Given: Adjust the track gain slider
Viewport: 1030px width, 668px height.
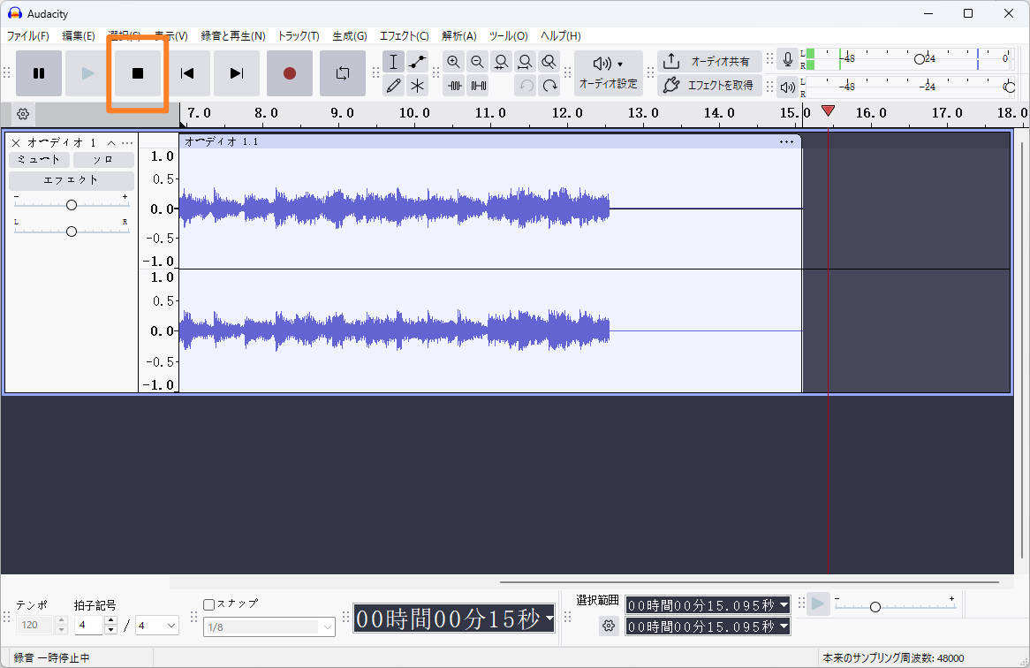Looking at the screenshot, I should (x=71, y=203).
